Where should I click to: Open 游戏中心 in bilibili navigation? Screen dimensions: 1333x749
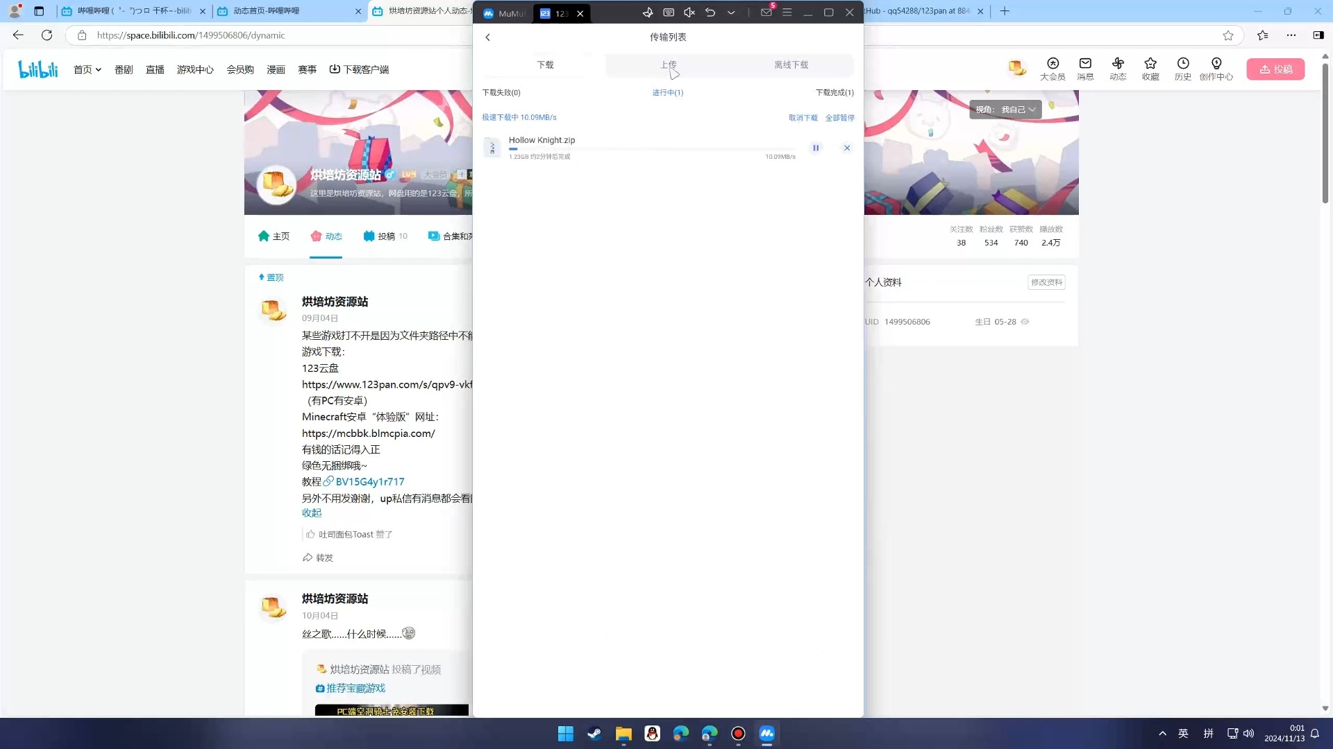(195, 70)
